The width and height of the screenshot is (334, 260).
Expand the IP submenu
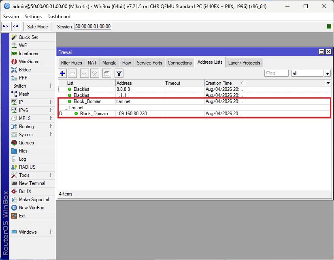[x=33, y=102]
